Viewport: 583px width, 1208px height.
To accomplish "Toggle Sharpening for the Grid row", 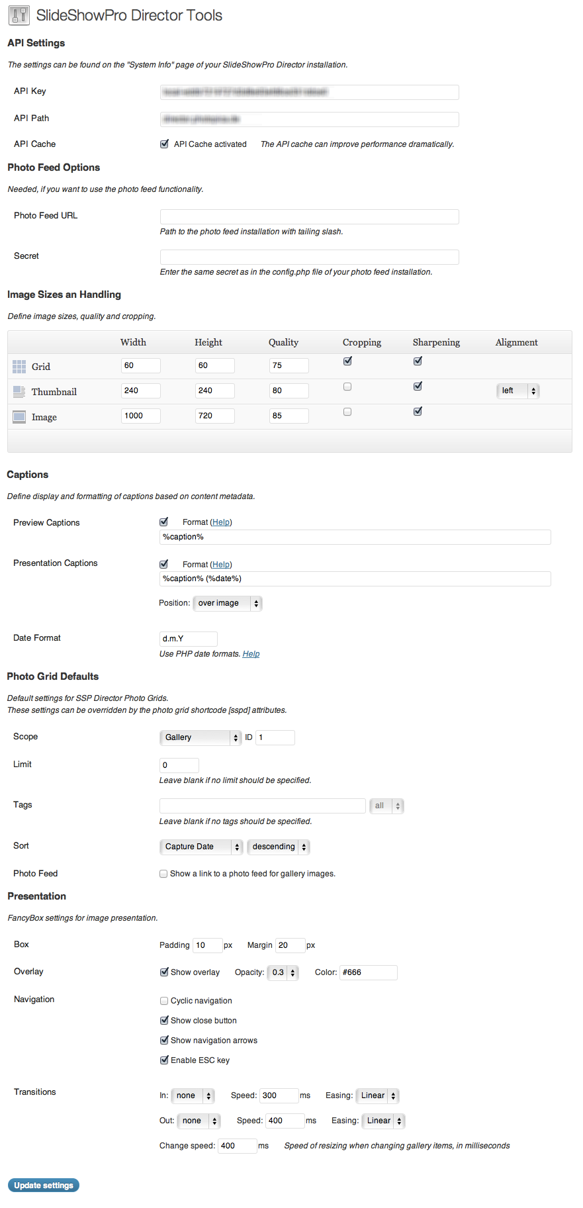I will coord(418,361).
